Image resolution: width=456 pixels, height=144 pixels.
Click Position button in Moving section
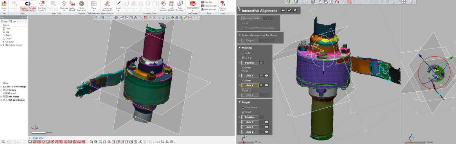click(250, 63)
